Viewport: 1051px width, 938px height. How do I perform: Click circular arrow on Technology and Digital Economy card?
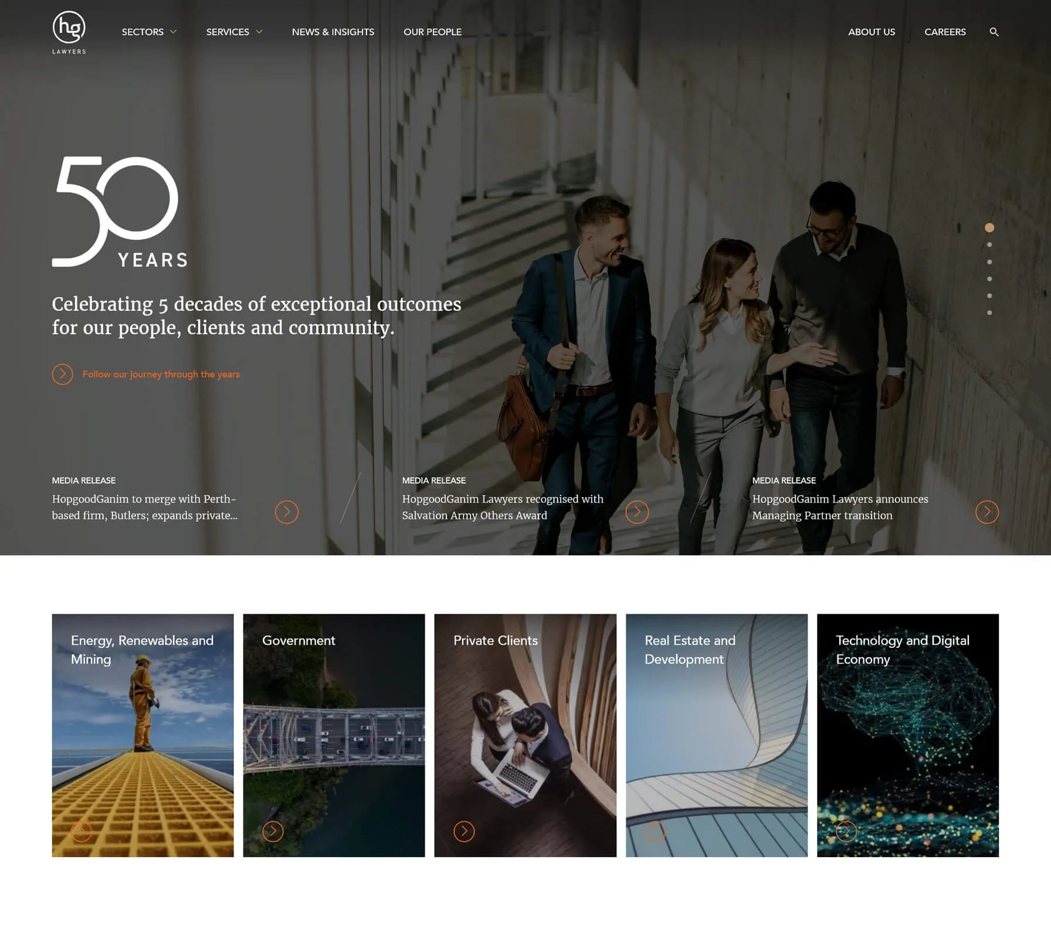[846, 831]
